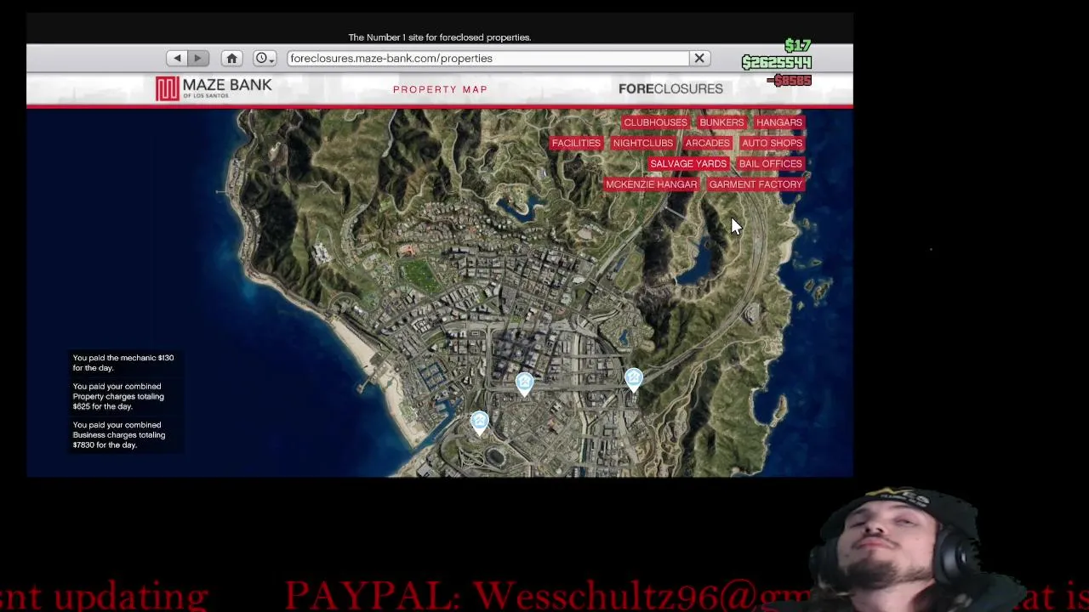Screen dimensions: 1089x612
Task: Click the Property charges $625 notification
Action: tap(118, 396)
